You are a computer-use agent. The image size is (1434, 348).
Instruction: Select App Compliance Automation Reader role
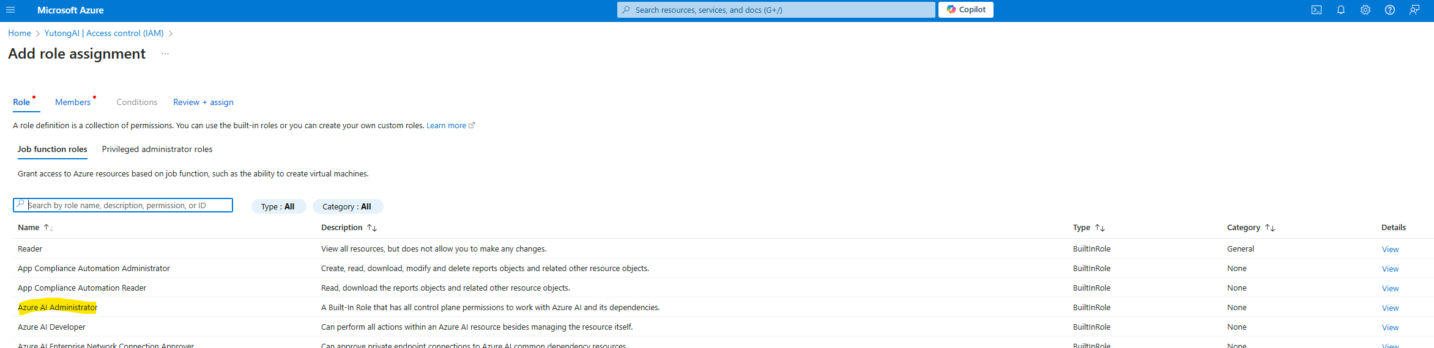82,288
